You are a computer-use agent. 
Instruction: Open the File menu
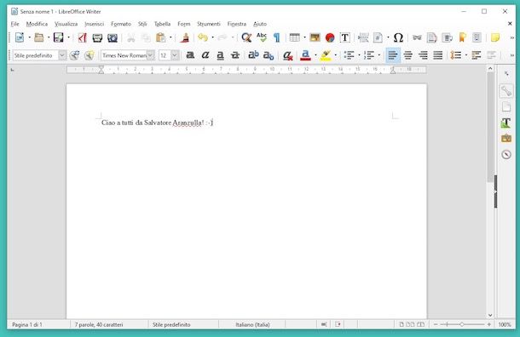[14, 24]
